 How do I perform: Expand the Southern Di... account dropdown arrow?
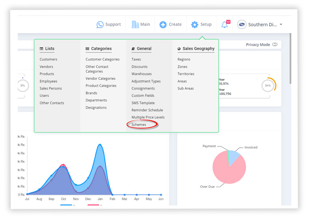281,25
